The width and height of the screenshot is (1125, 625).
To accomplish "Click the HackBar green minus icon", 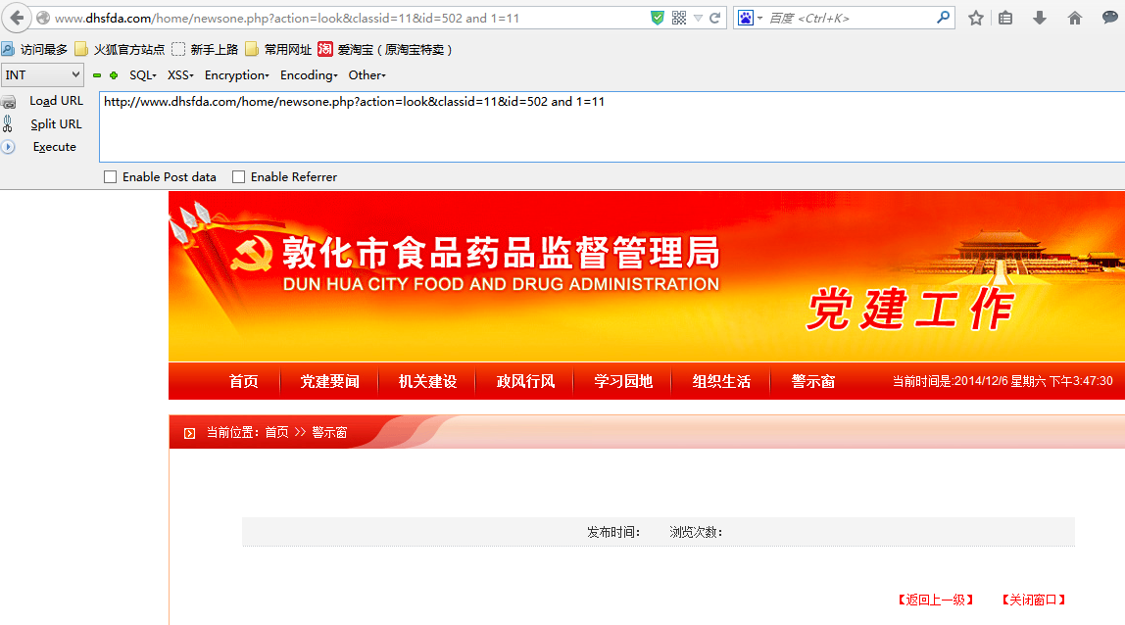I will (97, 75).
